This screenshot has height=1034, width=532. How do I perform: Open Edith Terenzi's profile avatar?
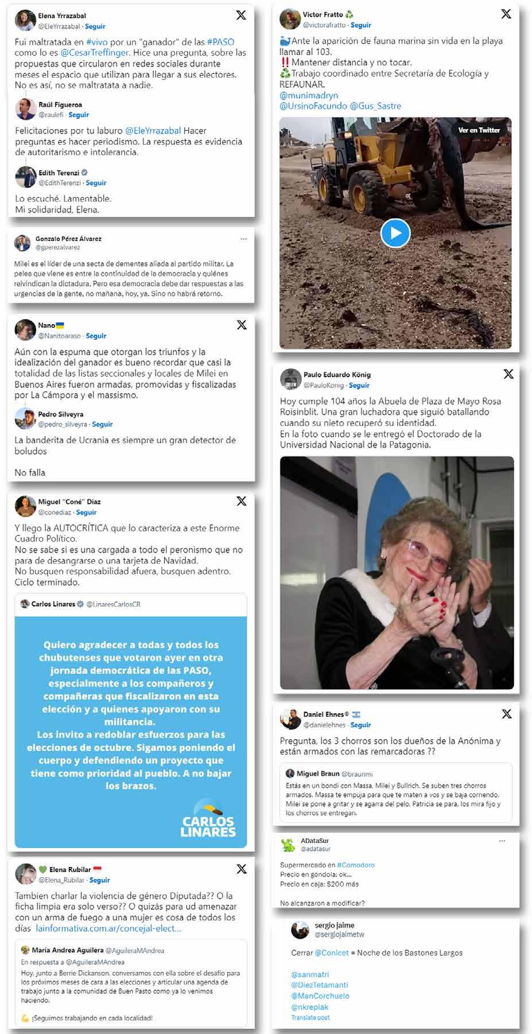click(26, 177)
